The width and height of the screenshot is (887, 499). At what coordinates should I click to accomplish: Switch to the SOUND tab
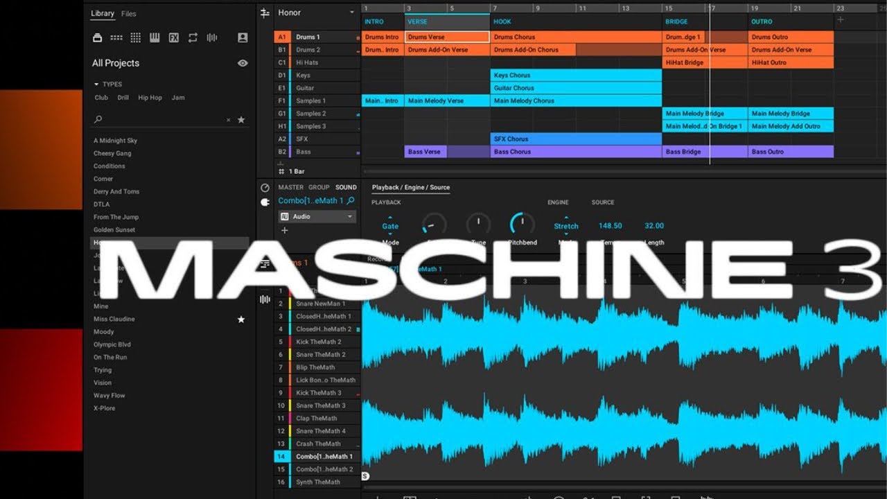[x=346, y=187]
